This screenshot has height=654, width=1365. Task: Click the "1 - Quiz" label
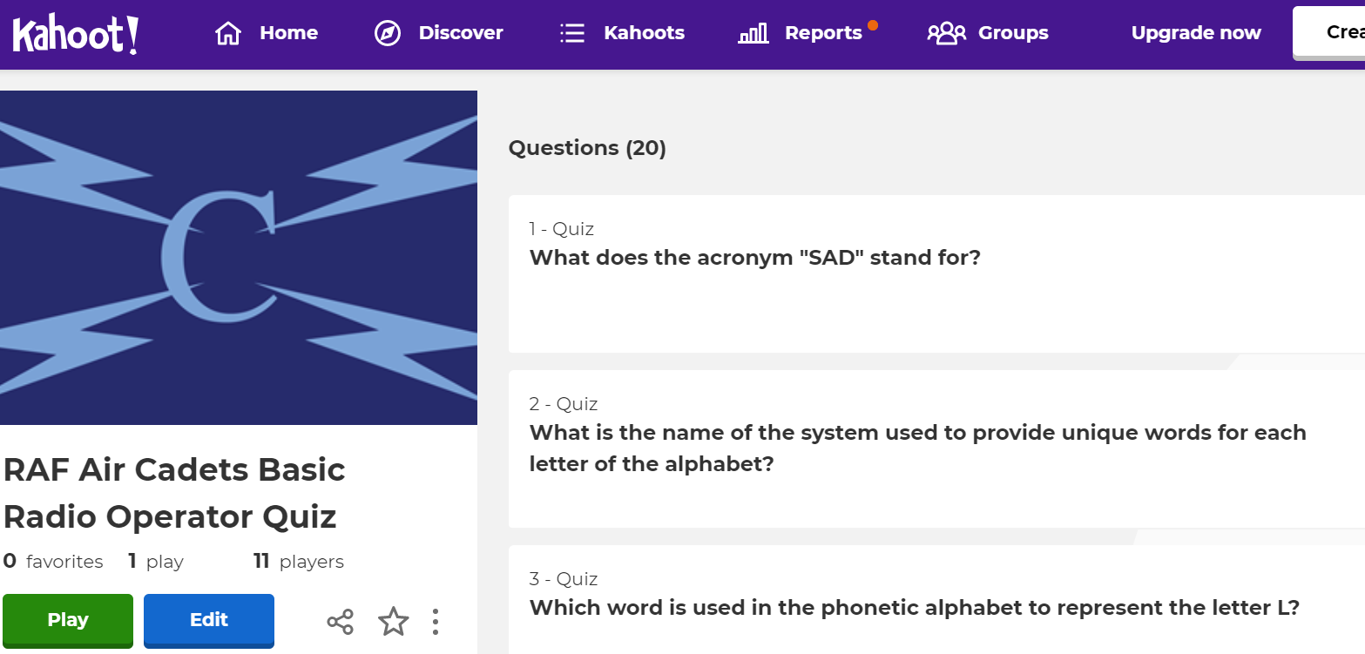pos(562,229)
